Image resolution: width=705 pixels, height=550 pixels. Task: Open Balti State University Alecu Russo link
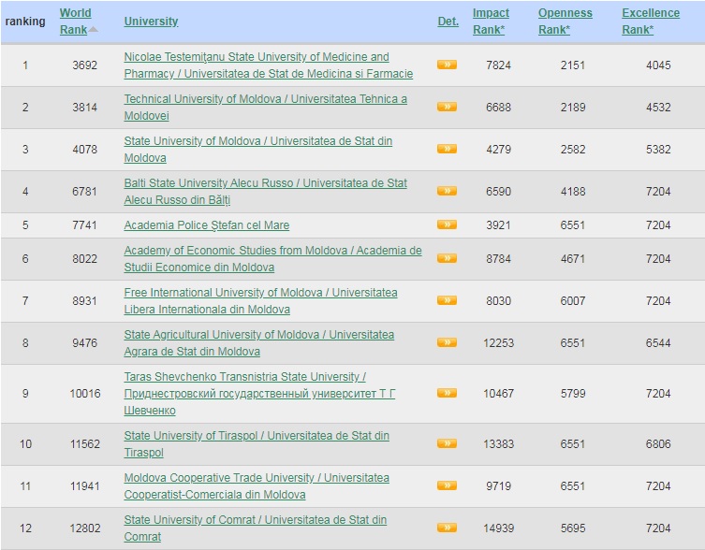coord(265,192)
